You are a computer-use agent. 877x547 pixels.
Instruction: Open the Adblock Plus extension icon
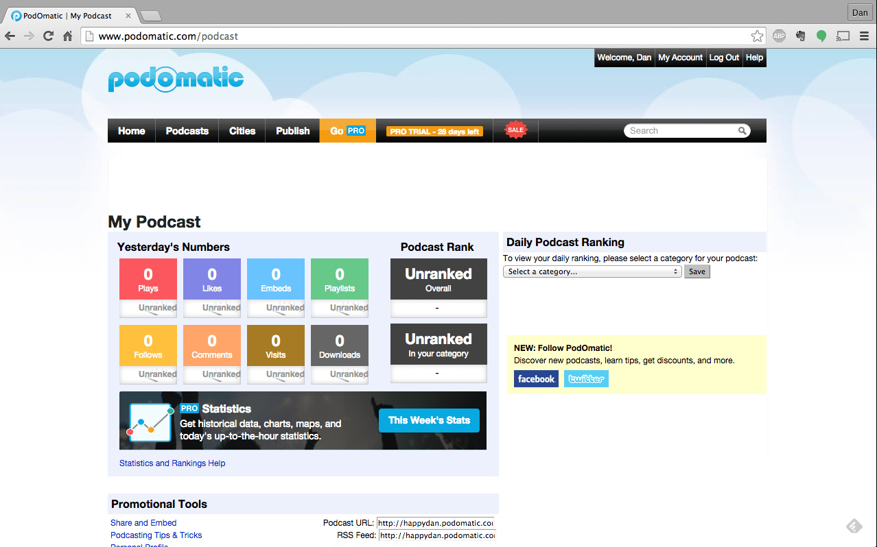click(x=779, y=36)
